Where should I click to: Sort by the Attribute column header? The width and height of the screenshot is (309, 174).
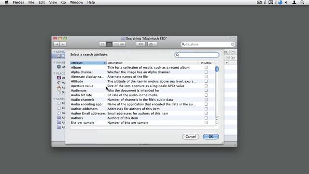(88, 63)
